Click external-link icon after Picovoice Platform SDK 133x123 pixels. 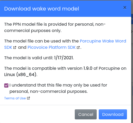pos(78,47)
